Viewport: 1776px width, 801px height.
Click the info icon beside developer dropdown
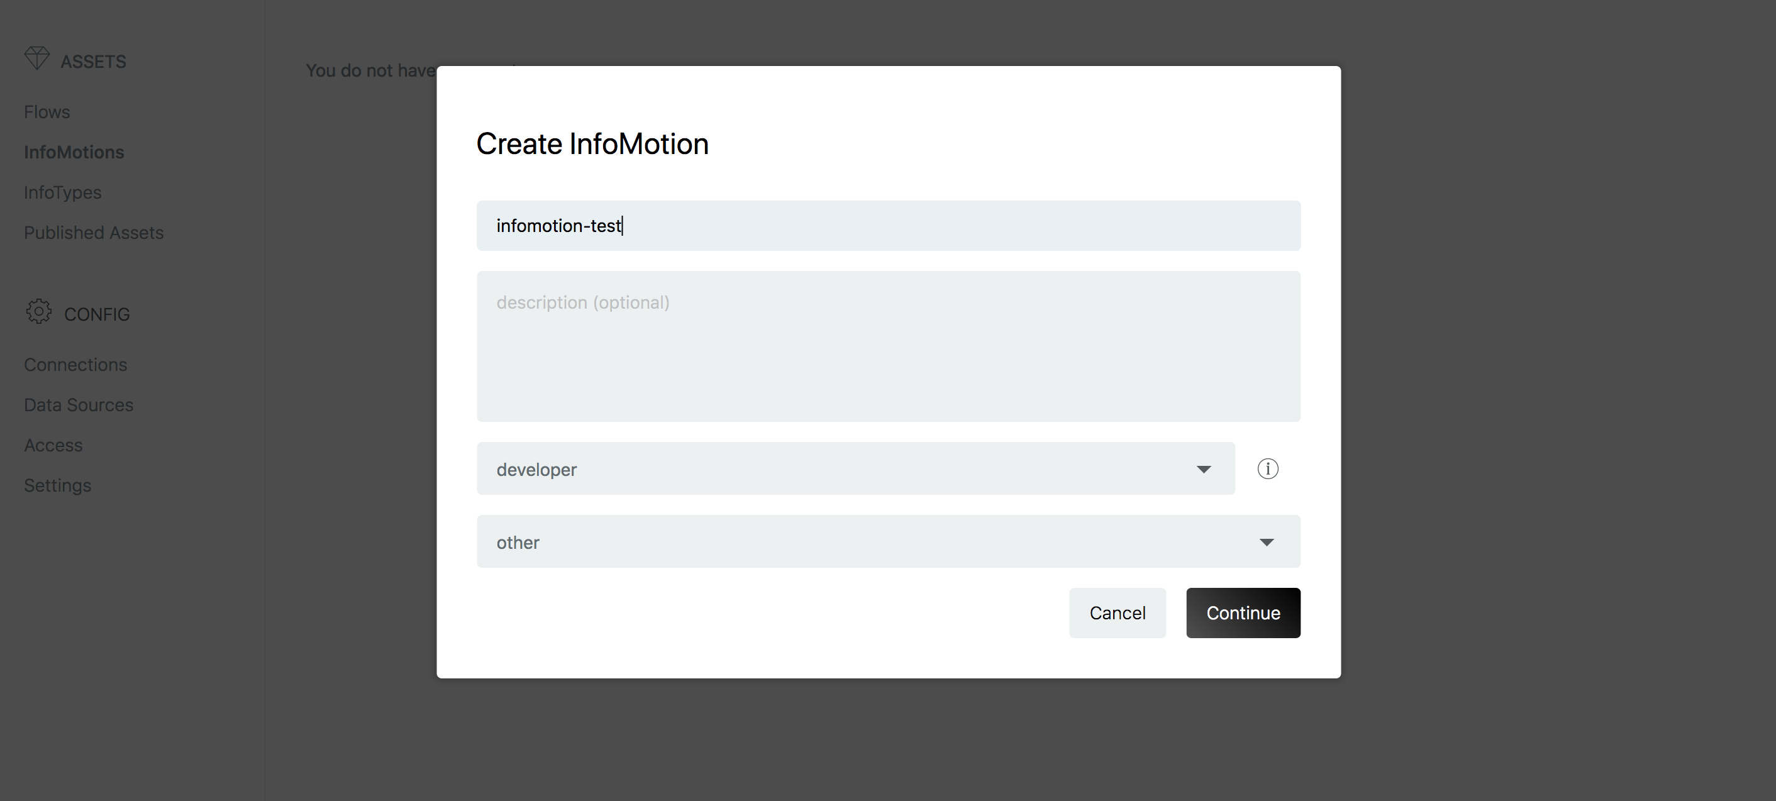(1268, 469)
